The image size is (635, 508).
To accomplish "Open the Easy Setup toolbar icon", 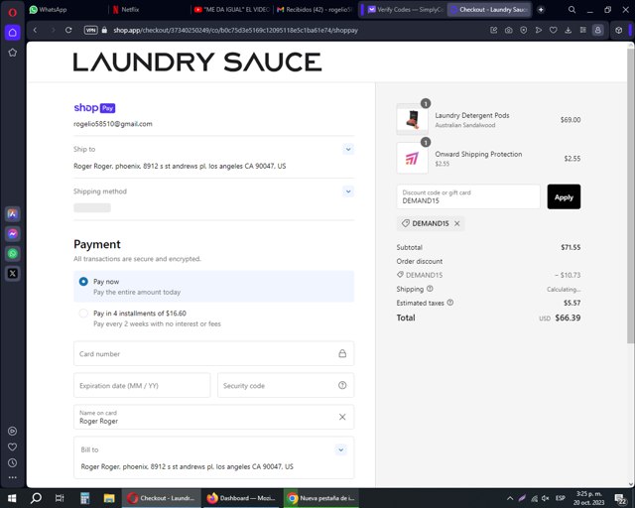I will (583, 30).
